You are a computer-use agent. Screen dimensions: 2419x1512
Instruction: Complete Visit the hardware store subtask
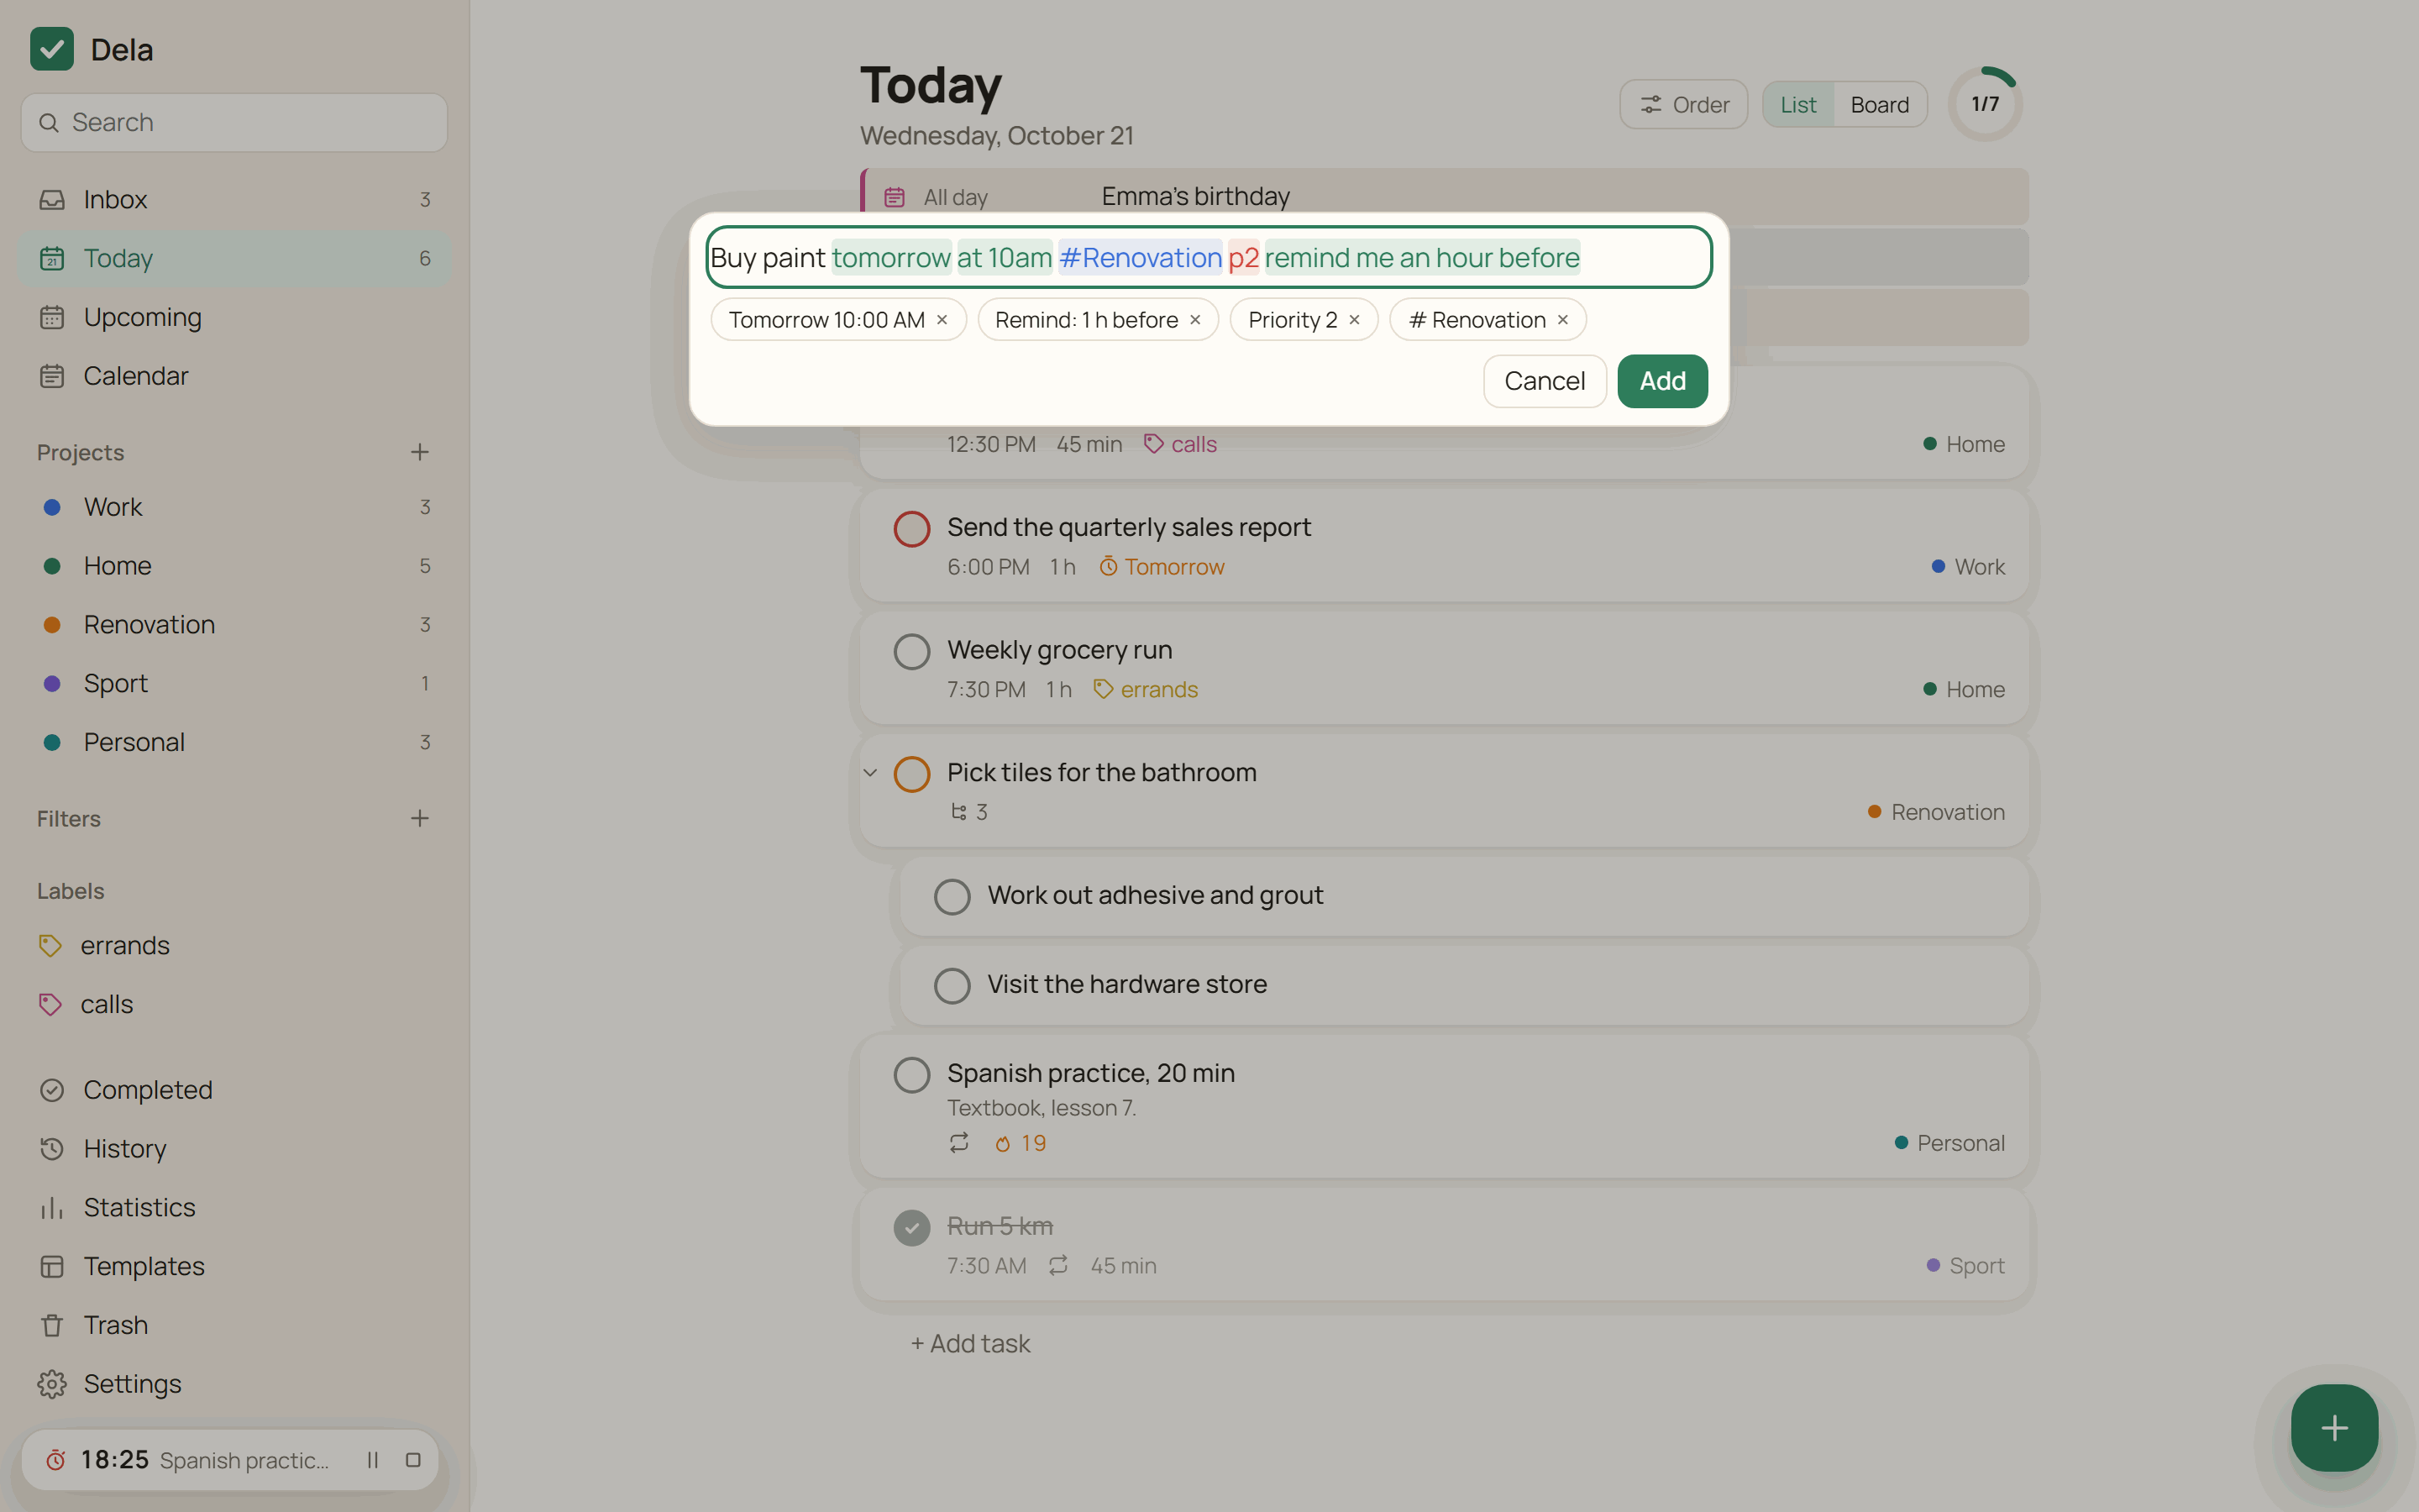(x=952, y=986)
